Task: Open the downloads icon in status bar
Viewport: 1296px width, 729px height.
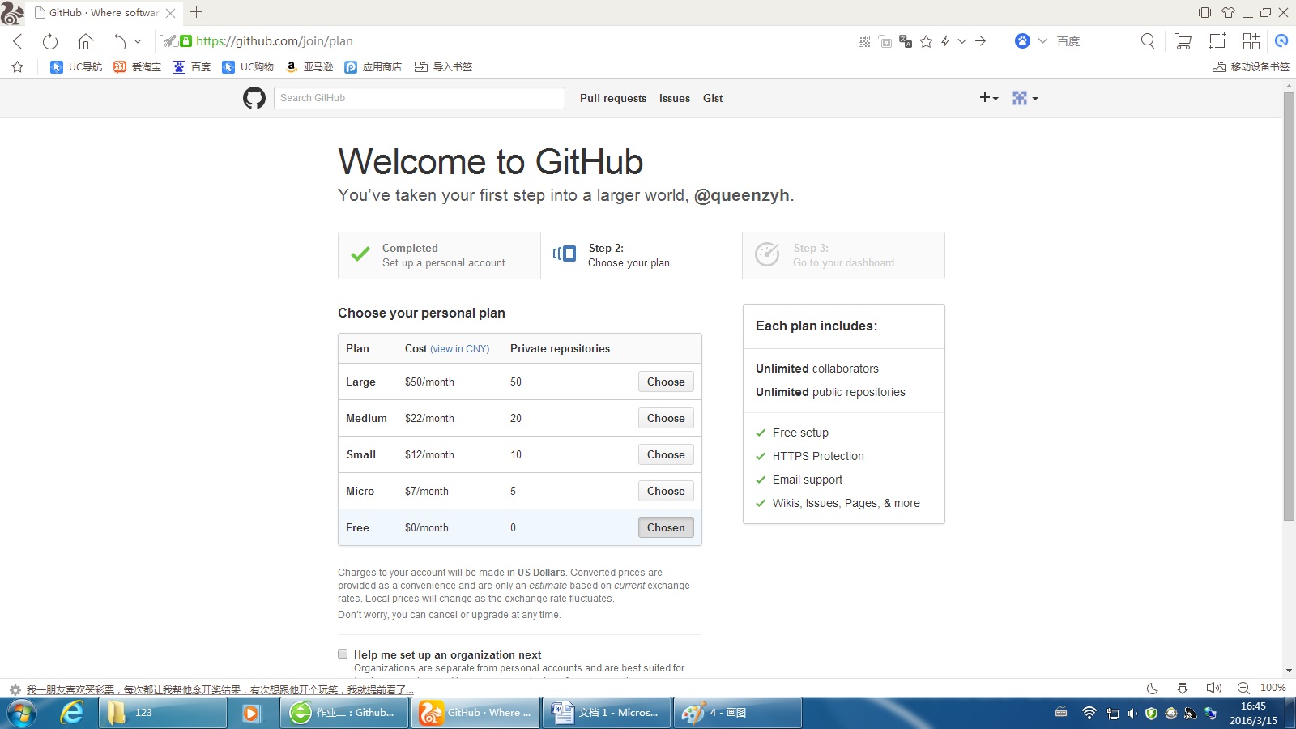Action: [x=1183, y=688]
